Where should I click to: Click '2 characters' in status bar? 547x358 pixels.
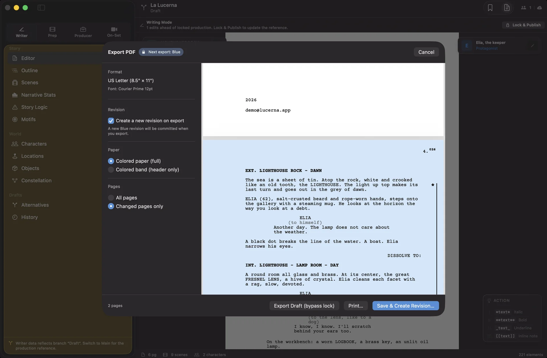(214, 355)
